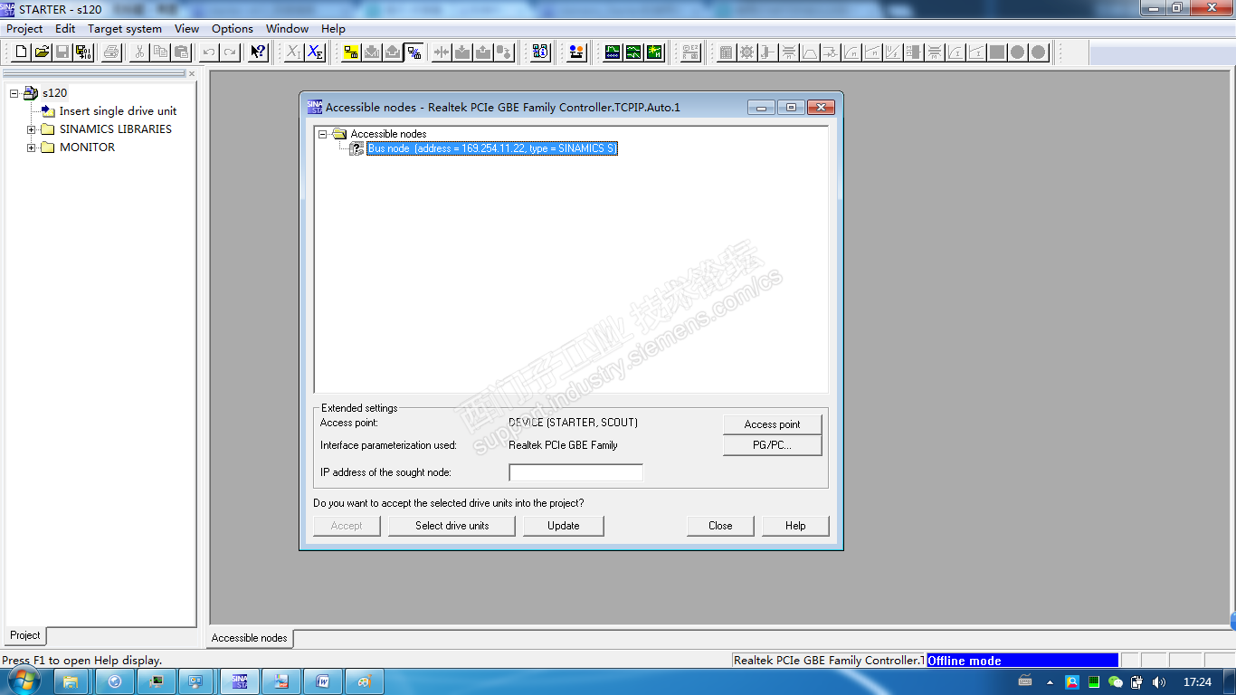Open the View menu
1236x695 pixels.
point(187,29)
